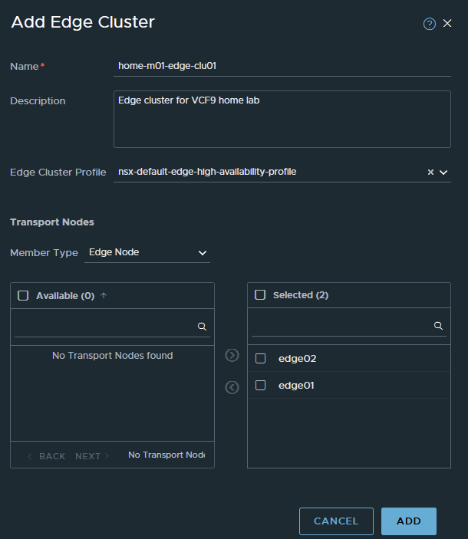Click the Name input field
Screen dimensions: 468x539
281,66
